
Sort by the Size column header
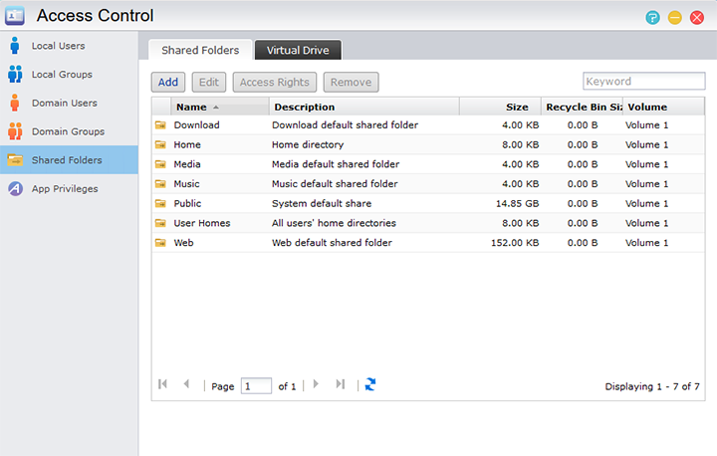(x=516, y=107)
